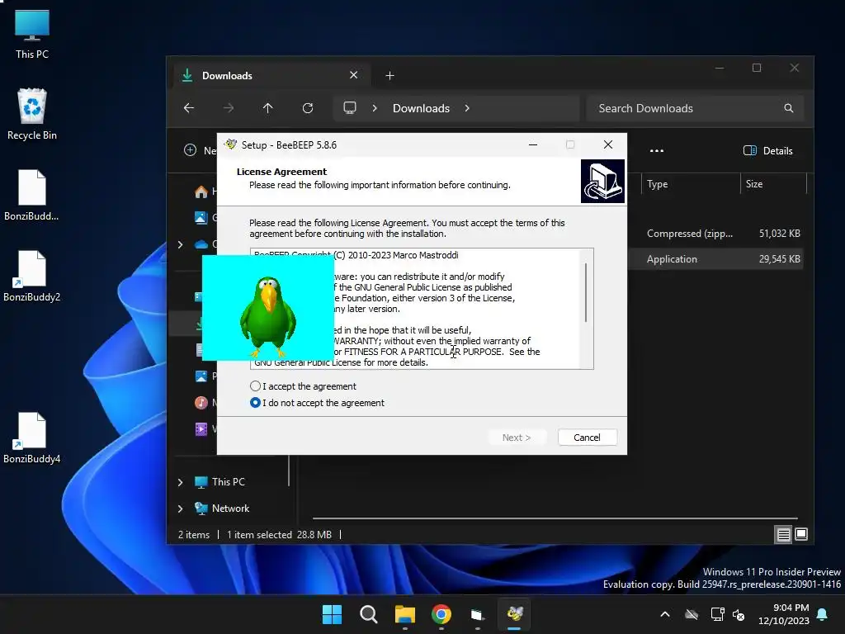Image resolution: width=845 pixels, height=634 pixels.
Task: Open the Videos sidebar icon
Action: tap(201, 428)
